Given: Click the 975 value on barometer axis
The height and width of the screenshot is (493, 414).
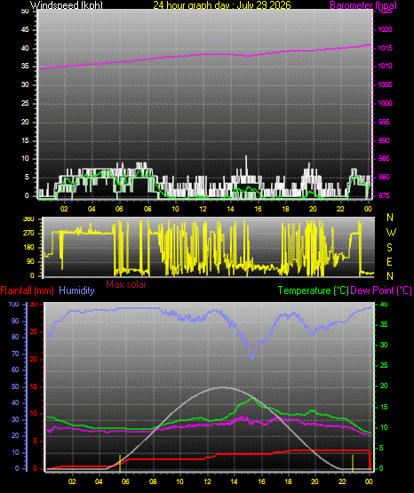Looking at the screenshot, I should point(384,195).
